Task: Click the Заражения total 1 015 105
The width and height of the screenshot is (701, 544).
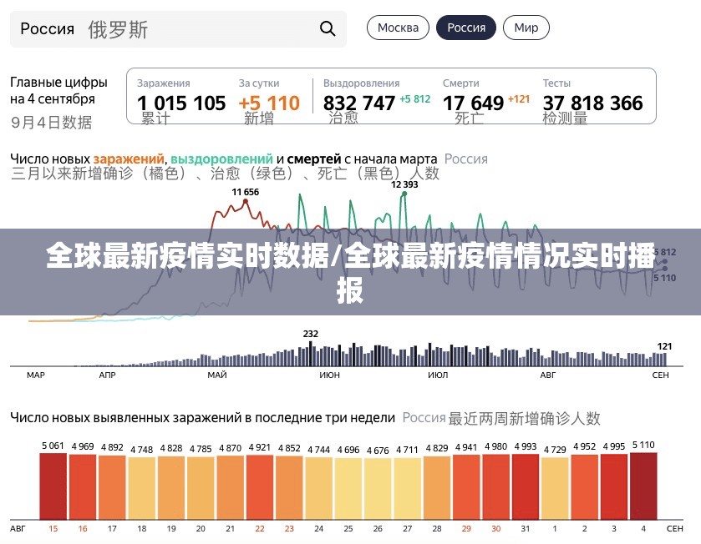Action: (x=181, y=103)
